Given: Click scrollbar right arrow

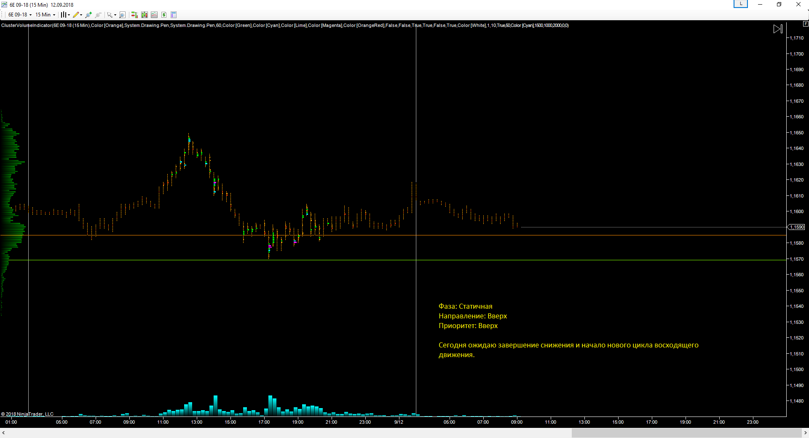Looking at the screenshot, I should coord(805,433).
